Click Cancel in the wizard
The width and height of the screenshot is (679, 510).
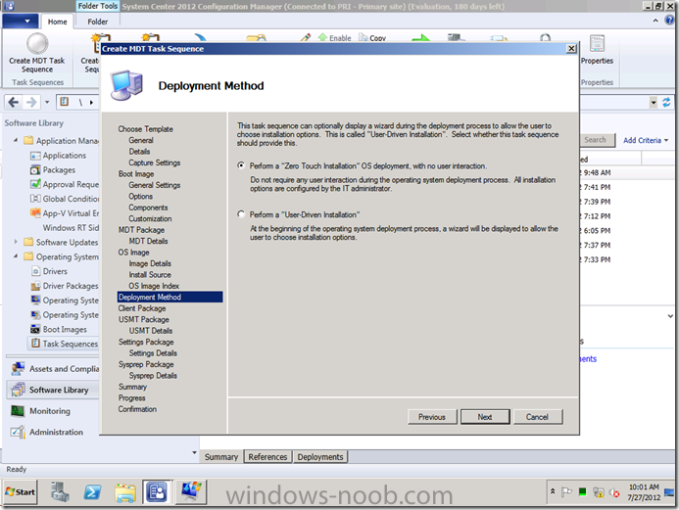(537, 417)
